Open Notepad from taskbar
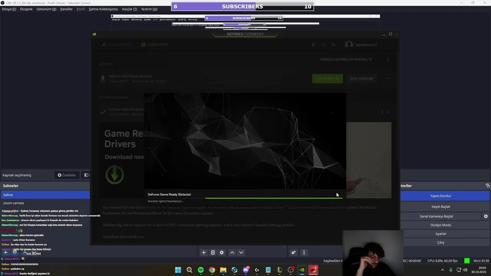The height and width of the screenshot is (276, 491). click(268, 270)
